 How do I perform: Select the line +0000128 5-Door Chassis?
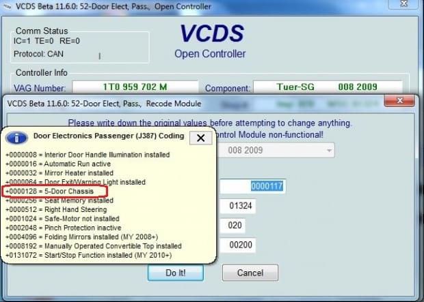pyautogui.click(x=49, y=192)
